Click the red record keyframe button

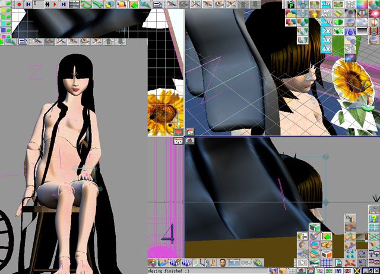tap(19, 4)
